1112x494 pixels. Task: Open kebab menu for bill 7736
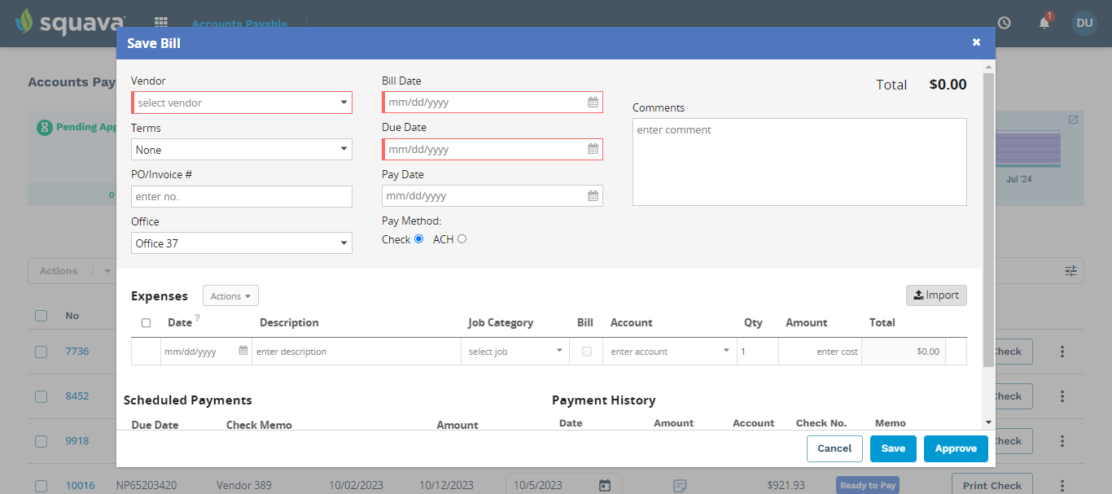pyautogui.click(x=1062, y=352)
